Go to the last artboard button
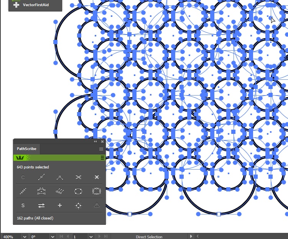 [x=106, y=236]
